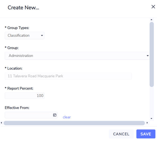
Task: Click the horizontal scrollbar left arrow
Action: click(x=1, y=123)
